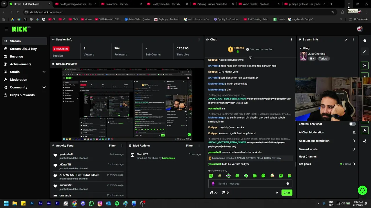Expand Set goals with 2 active
The image size is (371, 208).
click(x=327, y=164)
